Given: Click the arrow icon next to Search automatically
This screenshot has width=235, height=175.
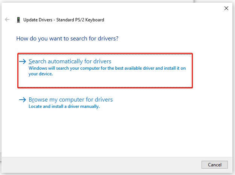Looking at the screenshot, I should pyautogui.click(x=23, y=61).
